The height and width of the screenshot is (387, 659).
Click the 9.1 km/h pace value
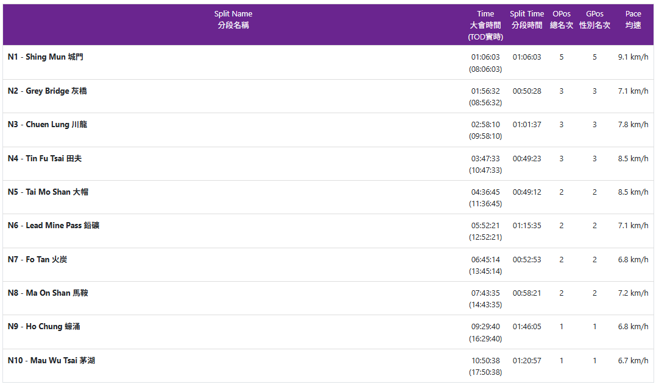[633, 57]
